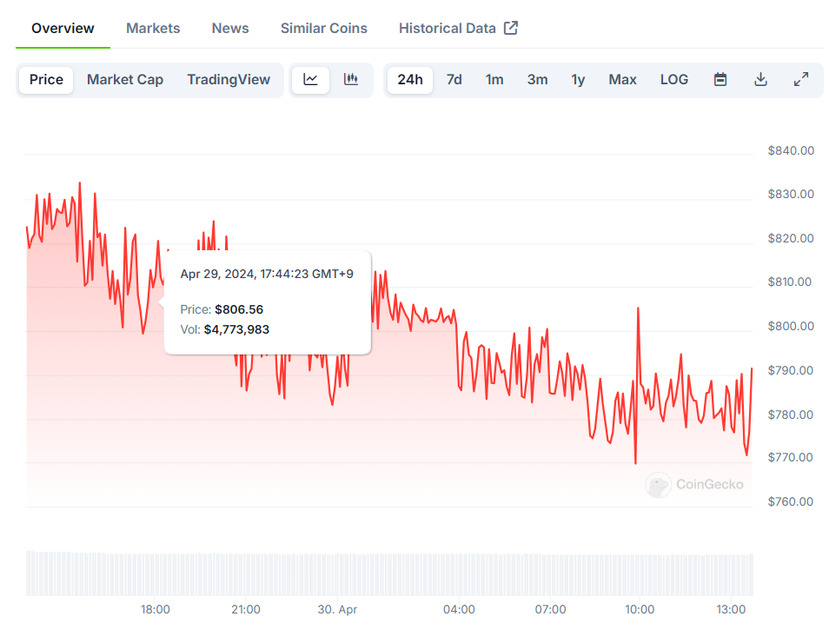Select the 1m time range
829x623 pixels.
click(x=494, y=80)
